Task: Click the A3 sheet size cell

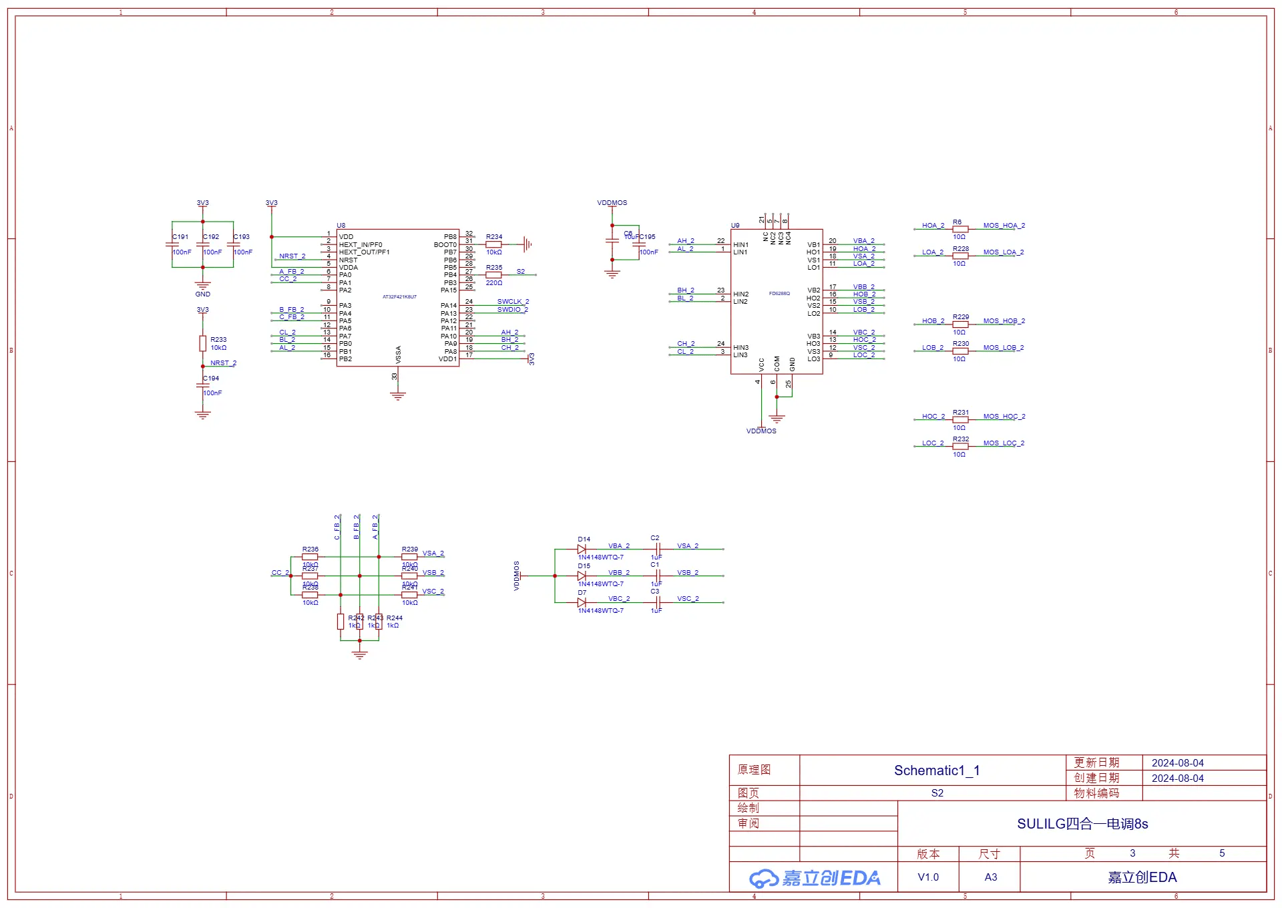Action: point(990,877)
